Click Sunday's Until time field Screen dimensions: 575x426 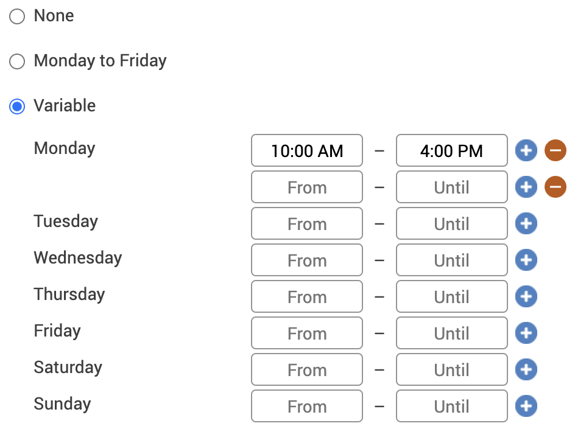451,406
